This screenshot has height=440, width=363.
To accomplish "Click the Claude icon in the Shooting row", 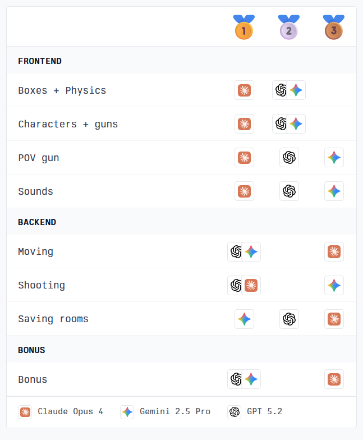I will click(x=251, y=285).
